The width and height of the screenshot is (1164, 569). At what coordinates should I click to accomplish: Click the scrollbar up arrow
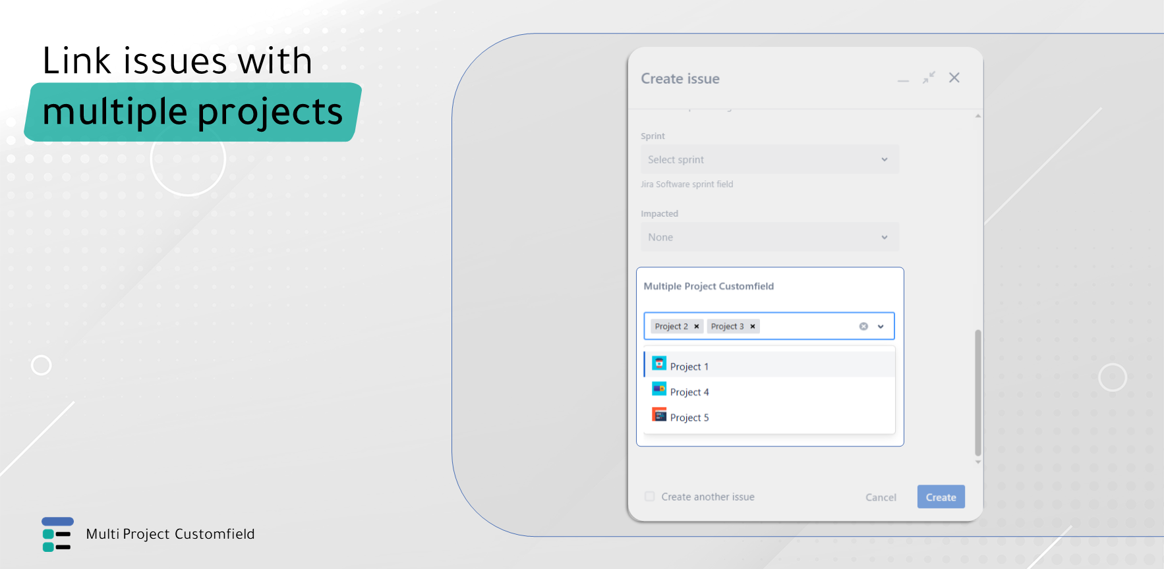tap(978, 116)
